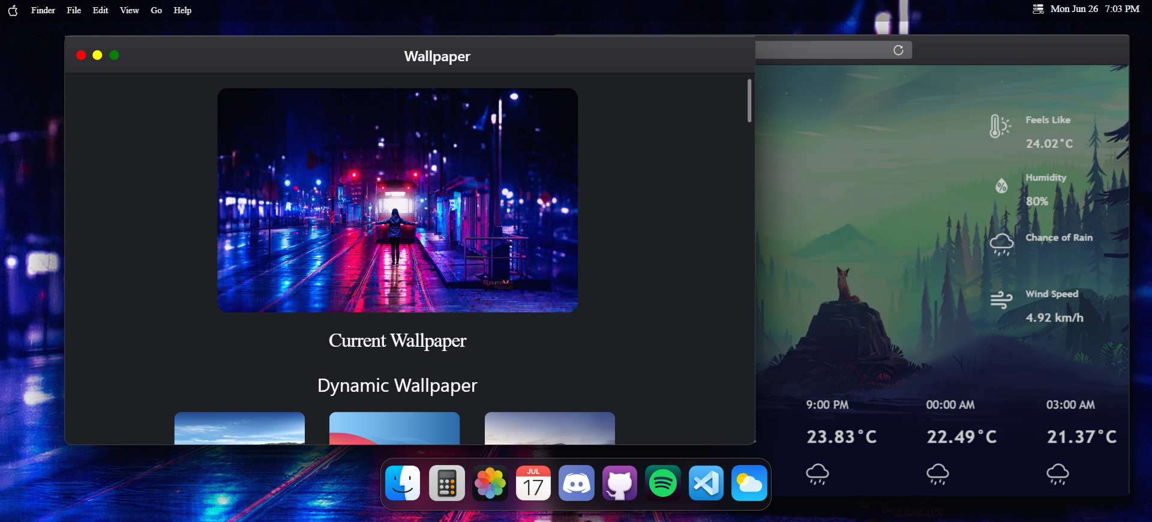Click the Wallpaper window scrollbar

click(x=749, y=101)
